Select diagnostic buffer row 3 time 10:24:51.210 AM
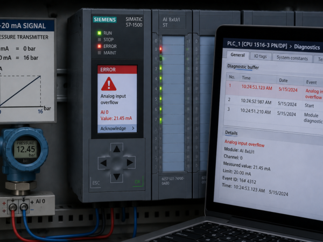The image size is (323, 242). click(255, 111)
